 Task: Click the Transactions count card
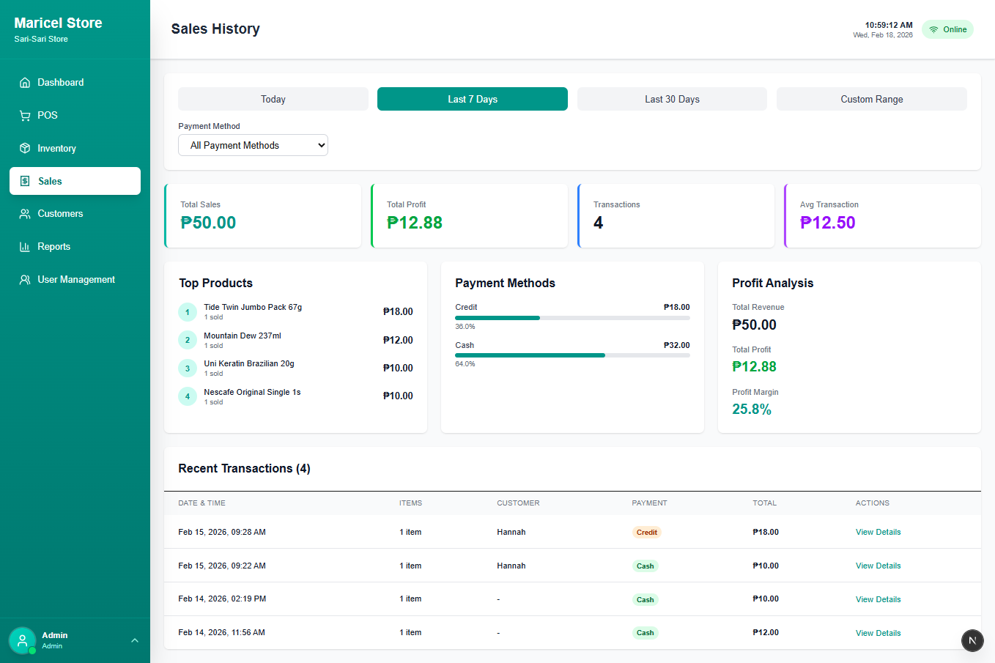pos(676,216)
